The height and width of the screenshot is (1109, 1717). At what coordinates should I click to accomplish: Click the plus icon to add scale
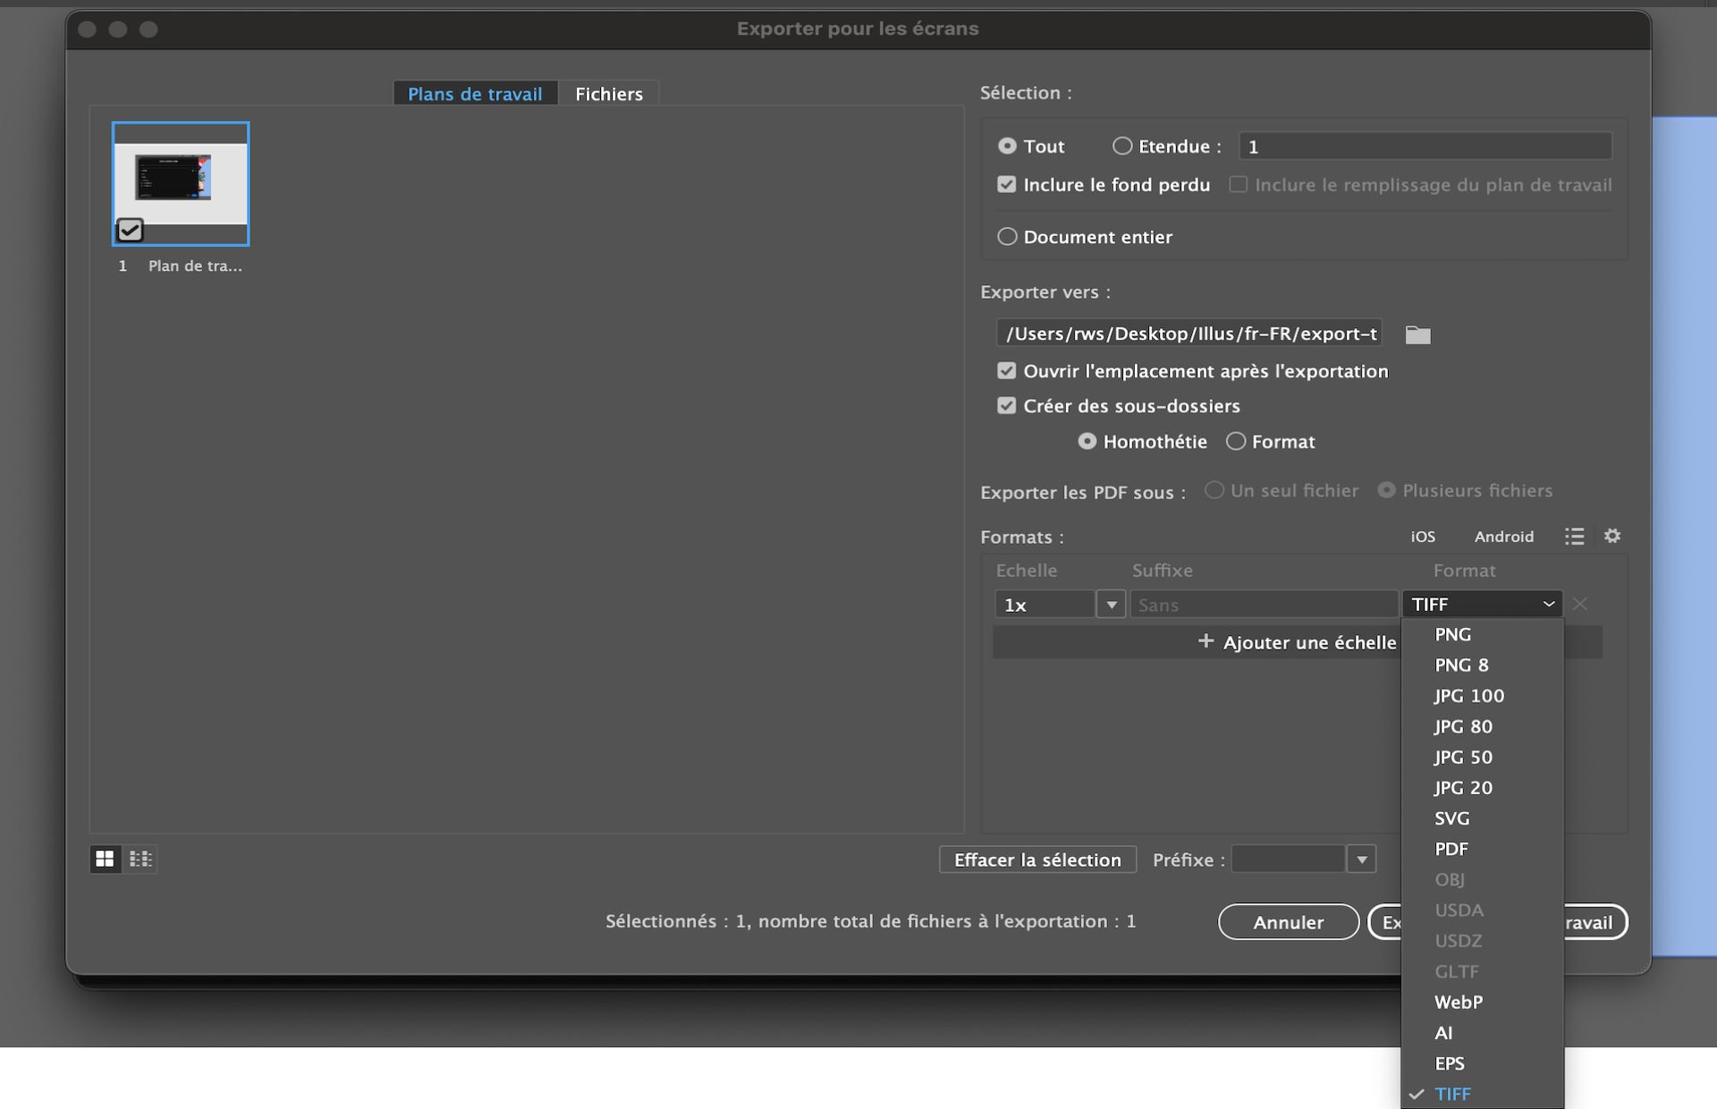pyautogui.click(x=1205, y=641)
